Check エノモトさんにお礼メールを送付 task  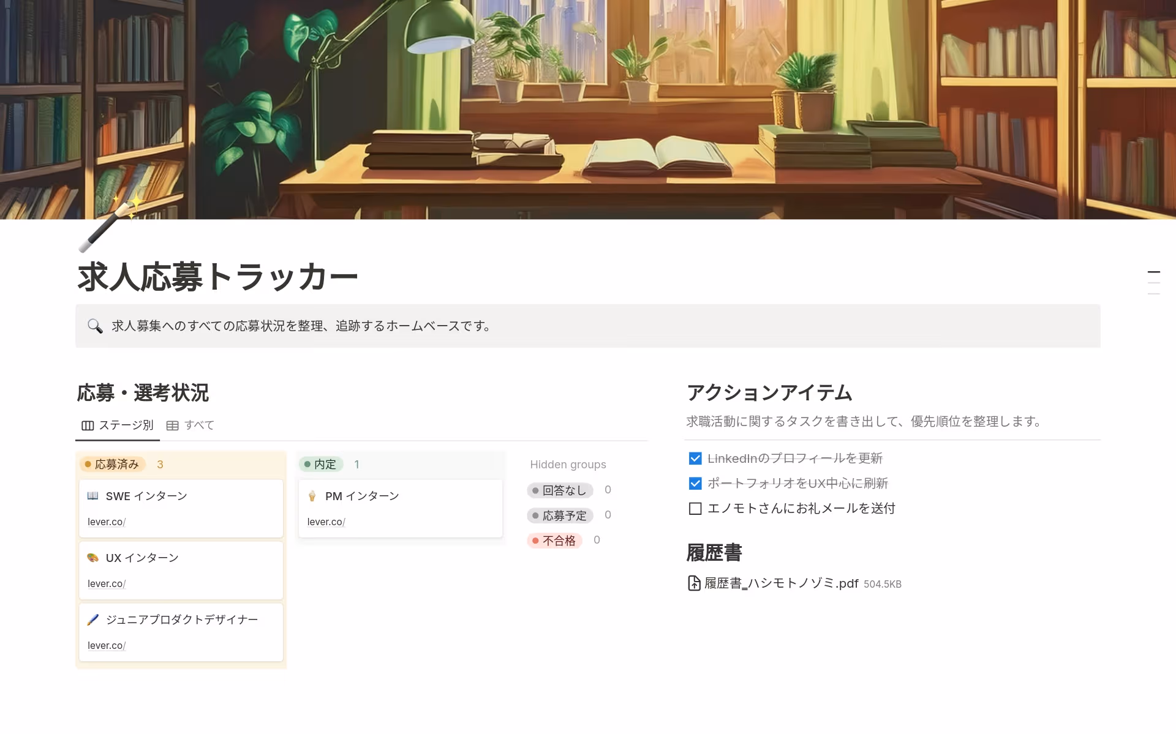pyautogui.click(x=695, y=508)
